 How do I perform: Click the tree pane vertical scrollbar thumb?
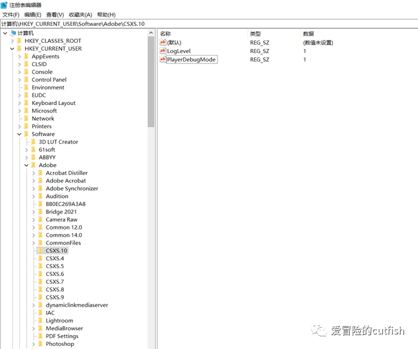tap(151, 82)
